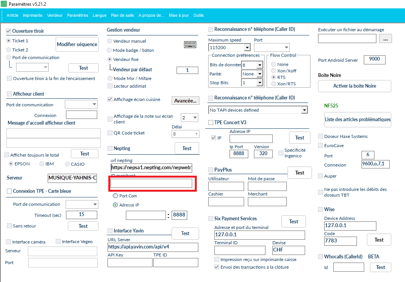Expand the Parité dropdown
This screenshot has width=405, height=282.
[x=259, y=74]
